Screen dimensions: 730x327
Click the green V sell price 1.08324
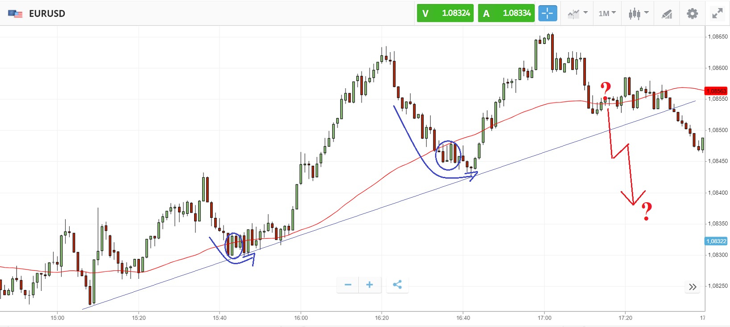click(445, 13)
